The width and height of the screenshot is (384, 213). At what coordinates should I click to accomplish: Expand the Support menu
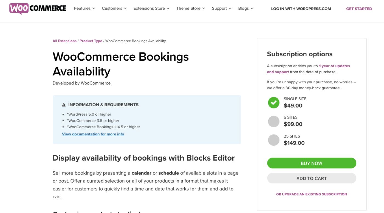(222, 9)
